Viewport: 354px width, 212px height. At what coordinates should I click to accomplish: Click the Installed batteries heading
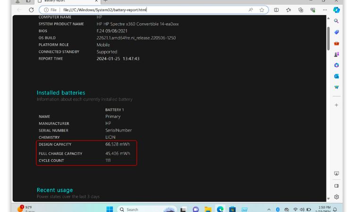[61, 93]
